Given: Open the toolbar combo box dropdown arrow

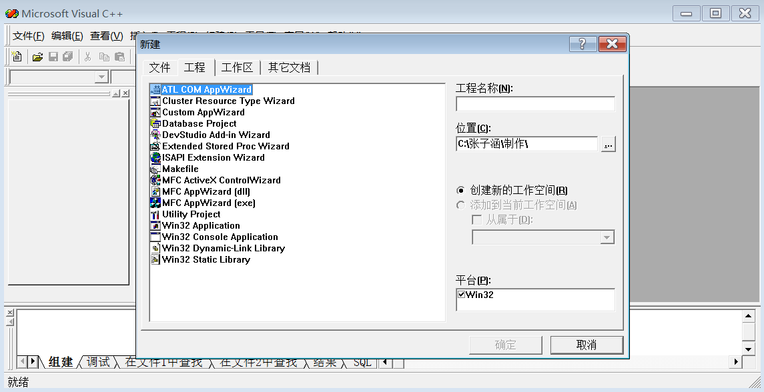Looking at the screenshot, I should point(101,77).
